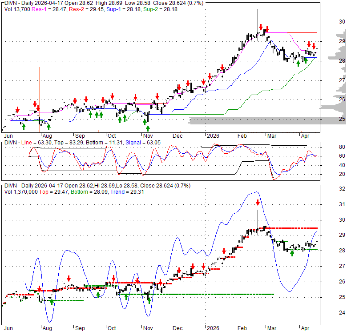
Task: Click the green arrow near August in the bottom chart
Action: (x=52, y=301)
